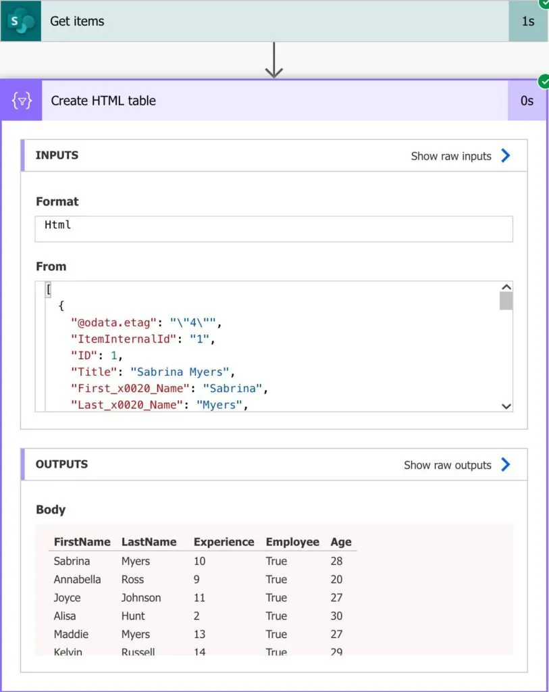Click the scrollbar thumb in the From box
The width and height of the screenshot is (549, 692).
coord(506,301)
